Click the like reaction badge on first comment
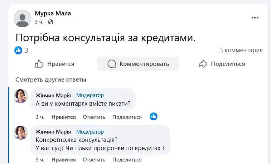The image size is (271, 164). 154,116
